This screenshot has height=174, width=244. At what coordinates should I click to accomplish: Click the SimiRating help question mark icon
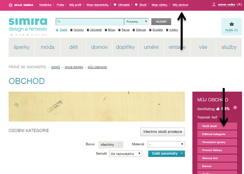click(x=235, y=108)
